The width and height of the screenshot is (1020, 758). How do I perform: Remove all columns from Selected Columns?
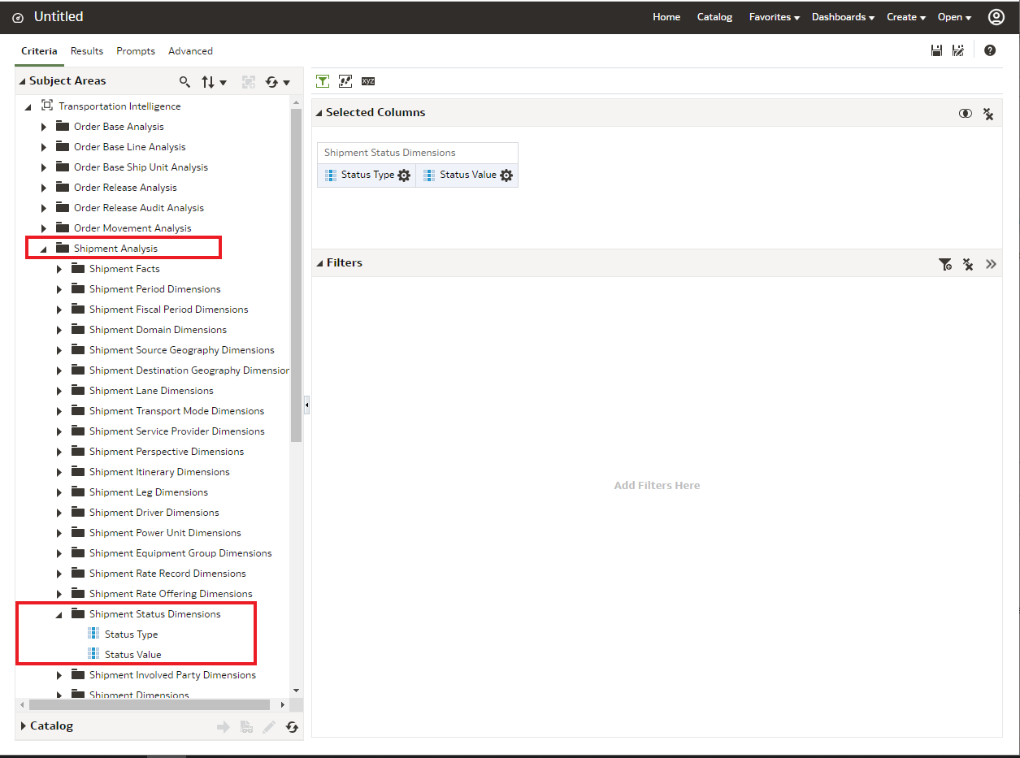(988, 114)
